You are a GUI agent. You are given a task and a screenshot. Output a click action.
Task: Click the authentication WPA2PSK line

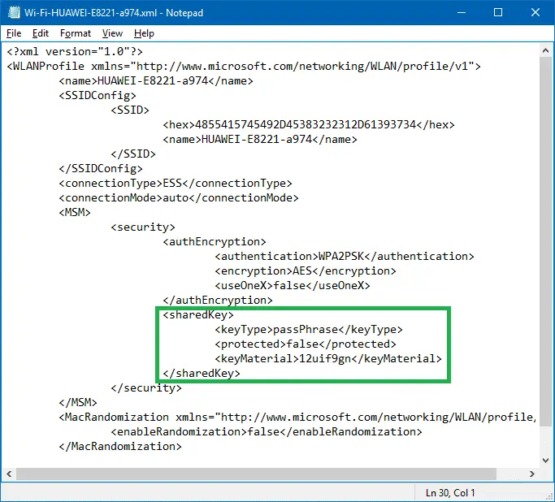[x=344, y=256]
